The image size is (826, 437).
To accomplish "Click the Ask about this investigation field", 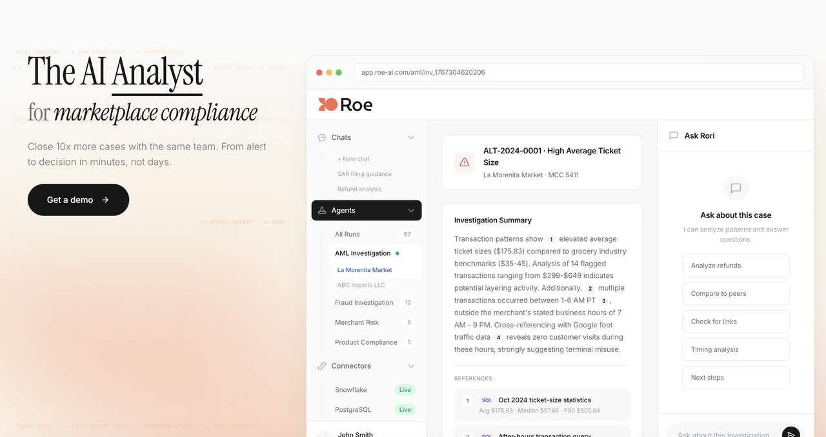I will (724, 434).
